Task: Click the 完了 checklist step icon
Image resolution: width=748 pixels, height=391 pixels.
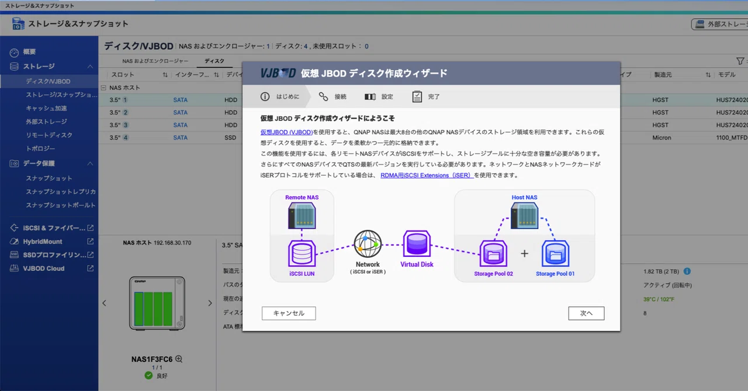Action: coord(417,97)
